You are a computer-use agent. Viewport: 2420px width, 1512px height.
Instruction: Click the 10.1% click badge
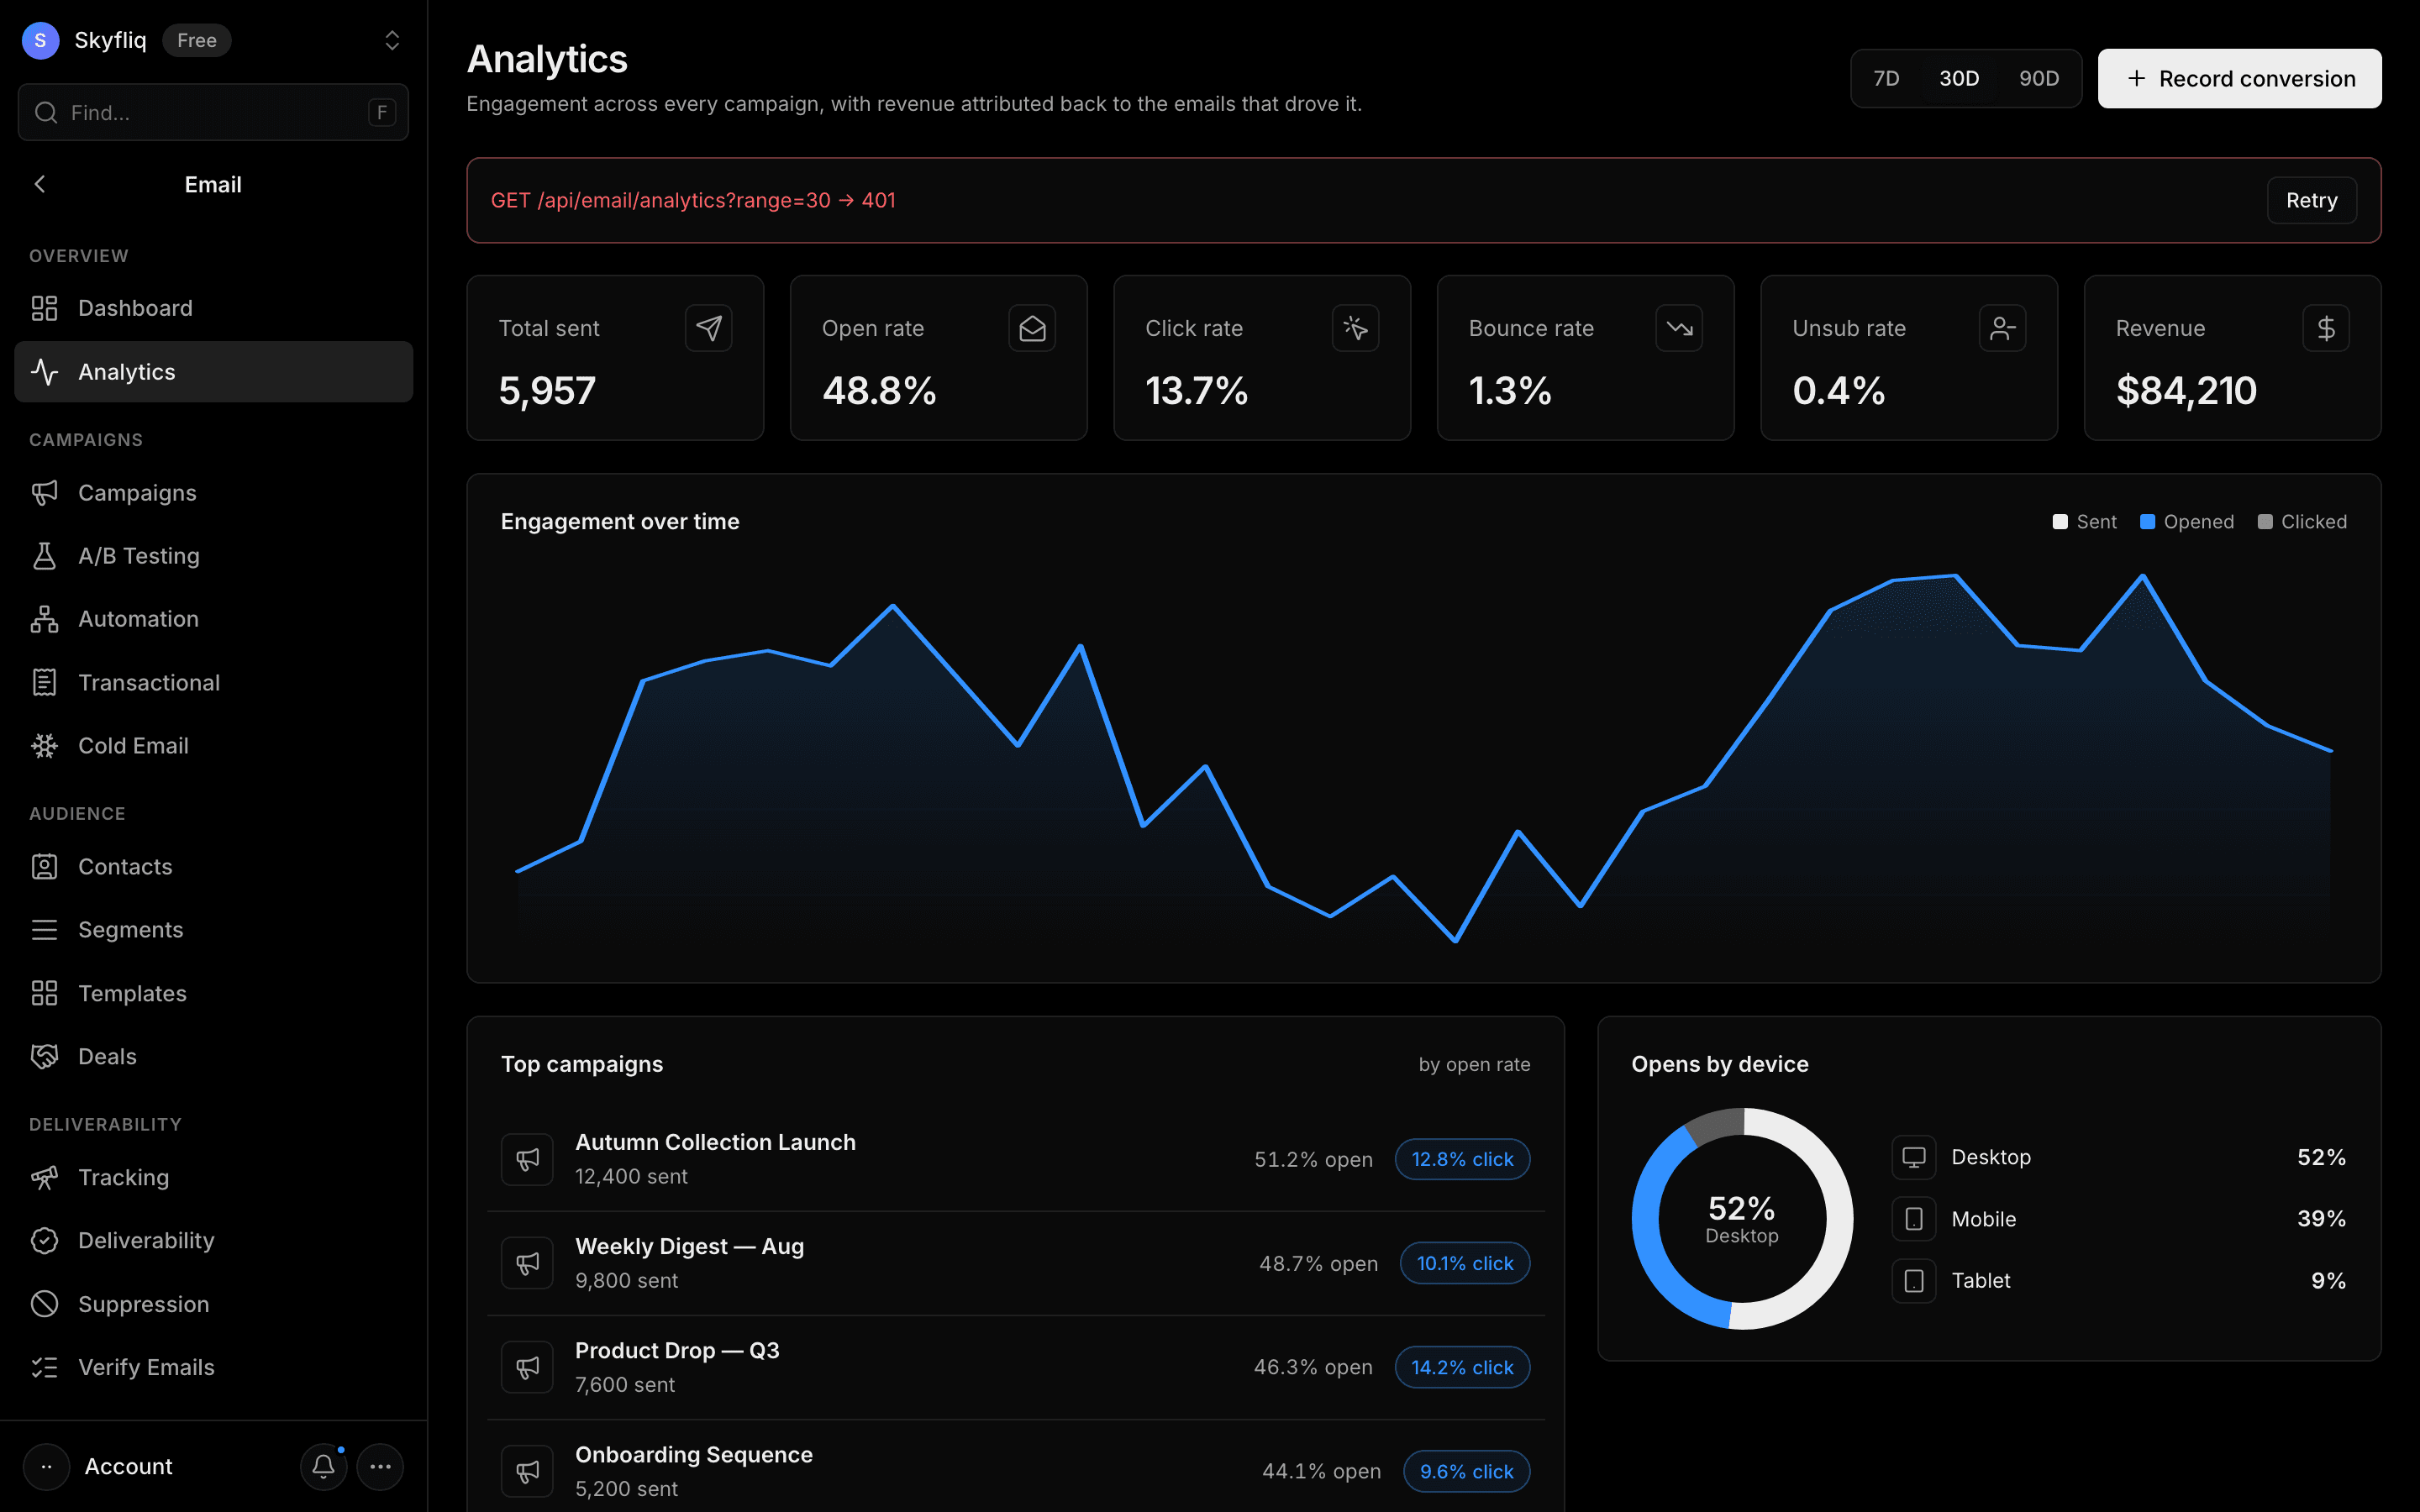[x=1465, y=1263]
